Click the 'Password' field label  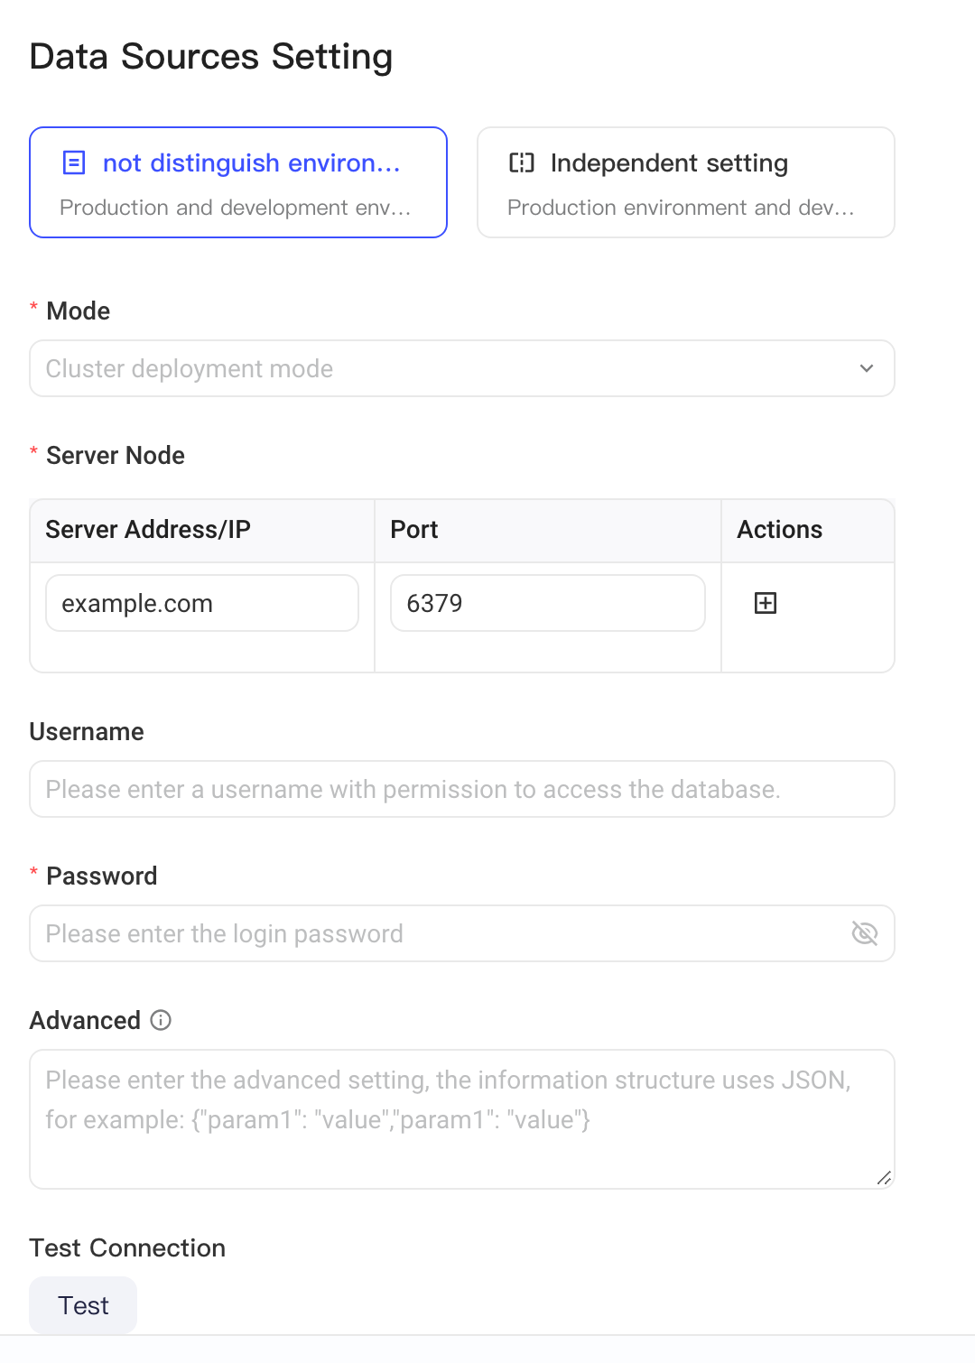click(102, 876)
